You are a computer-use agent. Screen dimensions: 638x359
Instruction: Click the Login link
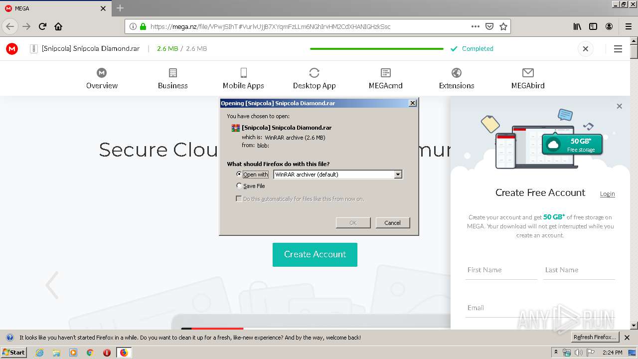607,194
